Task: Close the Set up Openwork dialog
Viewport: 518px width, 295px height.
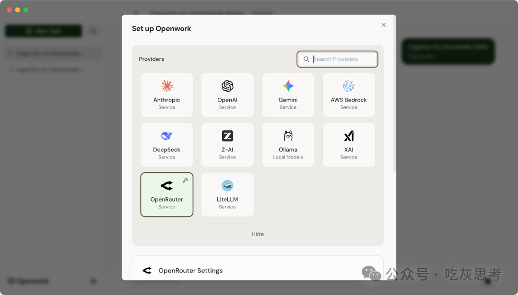Action: [384, 25]
